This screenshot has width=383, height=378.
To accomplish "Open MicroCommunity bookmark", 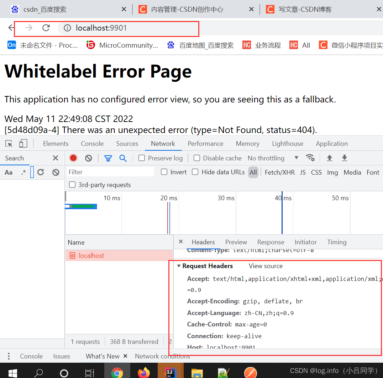I will click(x=122, y=45).
